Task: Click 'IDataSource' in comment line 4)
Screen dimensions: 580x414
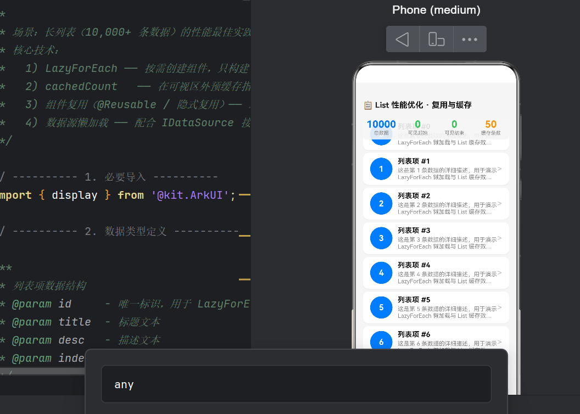Action: pyautogui.click(x=198, y=123)
